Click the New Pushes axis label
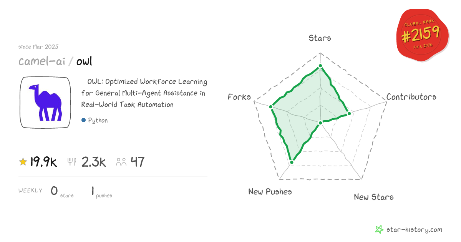Viewport: 461px width, 242px height. [270, 191]
